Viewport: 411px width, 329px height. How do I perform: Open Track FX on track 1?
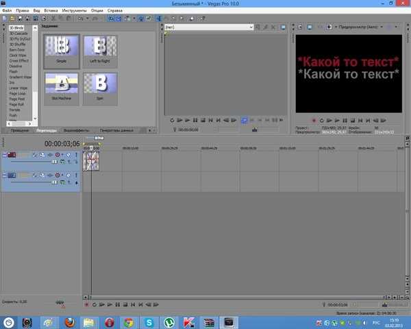point(49,155)
